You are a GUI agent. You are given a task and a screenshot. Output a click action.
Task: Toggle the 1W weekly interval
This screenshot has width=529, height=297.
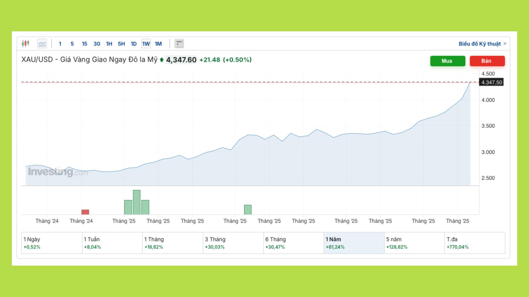pyautogui.click(x=146, y=44)
